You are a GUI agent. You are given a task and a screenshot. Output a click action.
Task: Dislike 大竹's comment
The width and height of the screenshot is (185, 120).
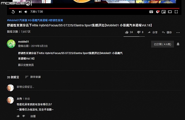[24, 116]
